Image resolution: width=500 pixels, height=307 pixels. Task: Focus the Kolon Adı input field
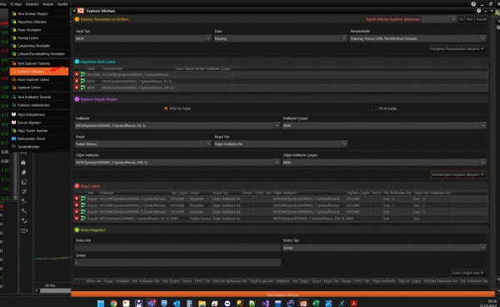click(x=177, y=248)
